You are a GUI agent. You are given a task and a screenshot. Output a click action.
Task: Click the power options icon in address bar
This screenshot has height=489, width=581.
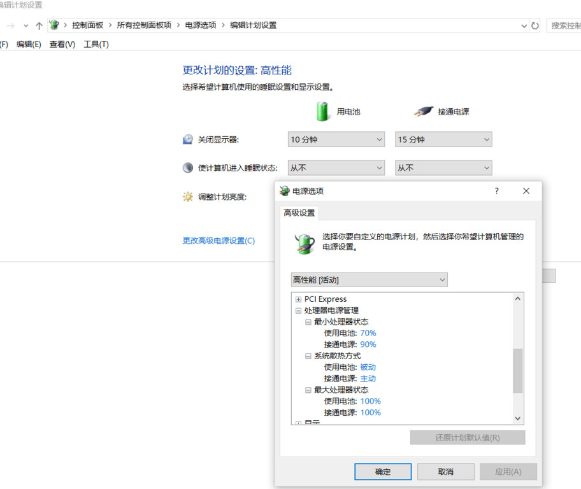55,25
